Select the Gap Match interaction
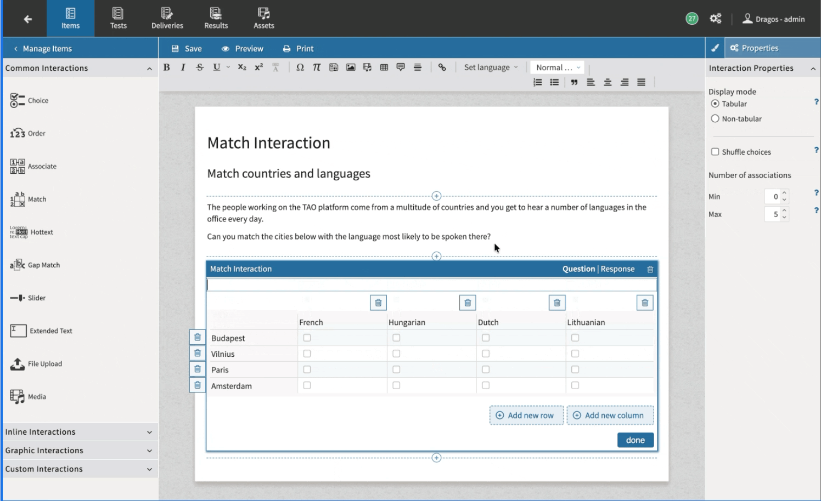 (35, 265)
